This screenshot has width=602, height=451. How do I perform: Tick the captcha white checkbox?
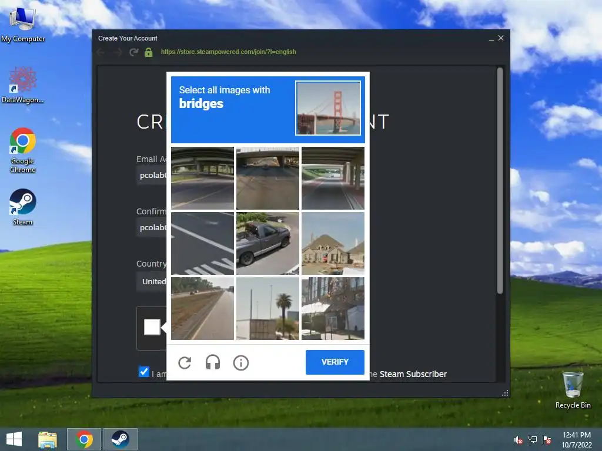click(152, 327)
